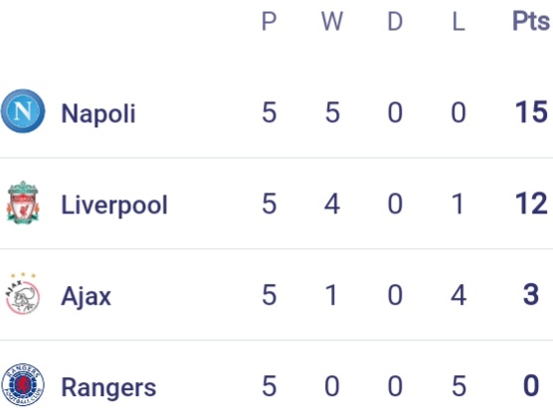Screen dimensions: 553x417
Task: Click Ajax's 4 losses cell
Action: [x=459, y=295]
